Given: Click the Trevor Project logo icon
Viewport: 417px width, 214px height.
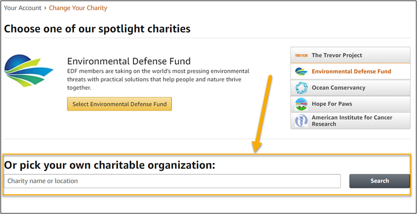Looking at the screenshot, I should click(x=302, y=55).
